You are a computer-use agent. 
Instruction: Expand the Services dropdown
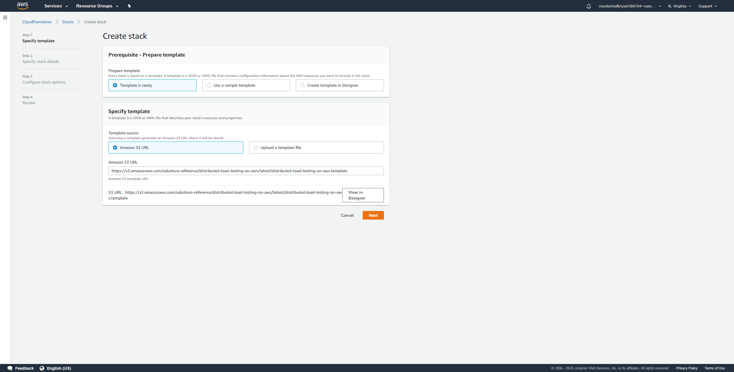[x=56, y=6]
